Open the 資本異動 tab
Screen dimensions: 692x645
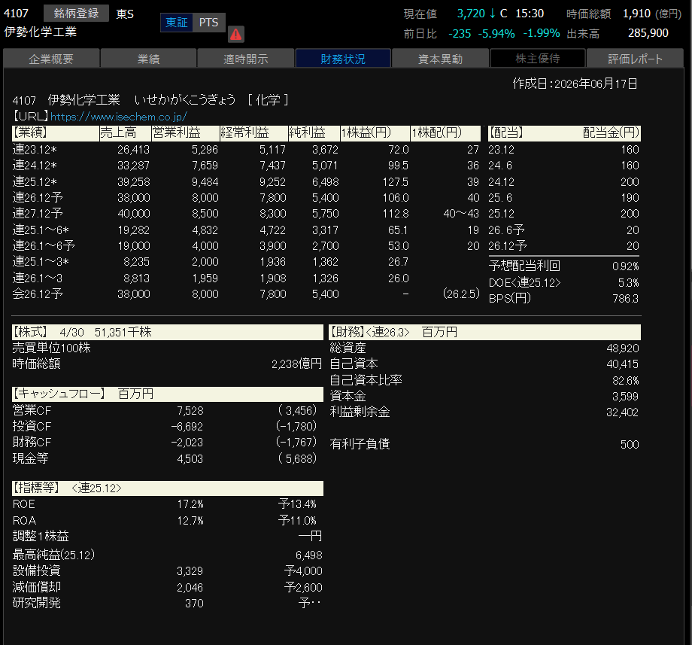pos(441,59)
